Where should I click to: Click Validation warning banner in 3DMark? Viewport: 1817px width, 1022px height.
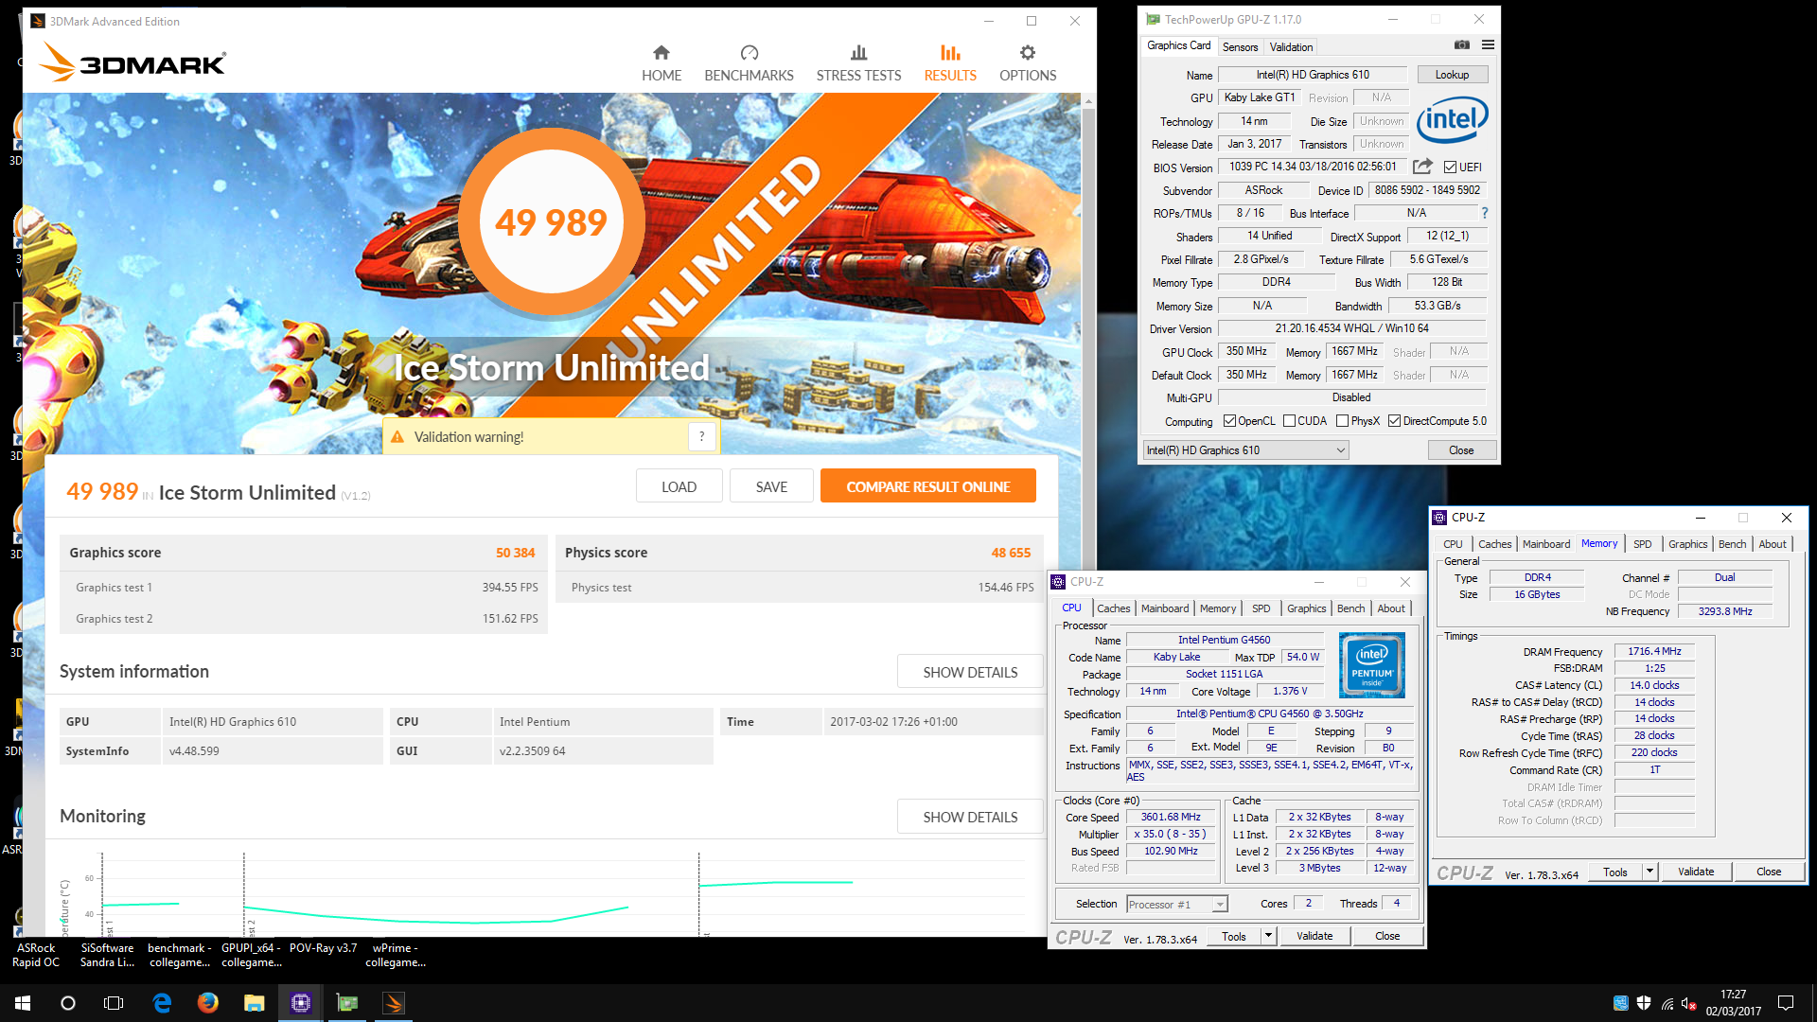(550, 436)
